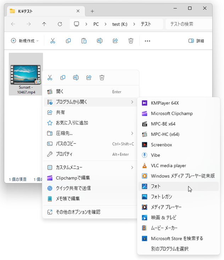Click Copy icon in Explorer toolbar

pyautogui.click(x=68, y=41)
